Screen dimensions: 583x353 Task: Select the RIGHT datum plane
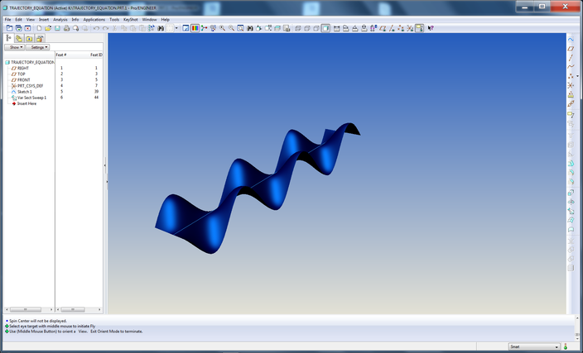click(x=20, y=69)
